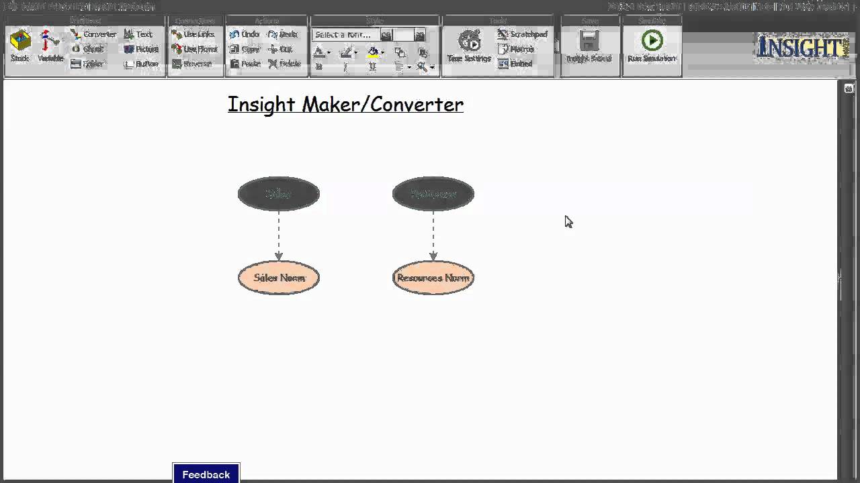Copy the selected primitive

(x=245, y=49)
